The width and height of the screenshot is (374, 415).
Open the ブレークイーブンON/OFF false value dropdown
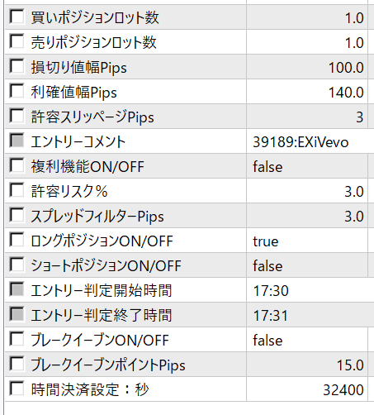307,340
